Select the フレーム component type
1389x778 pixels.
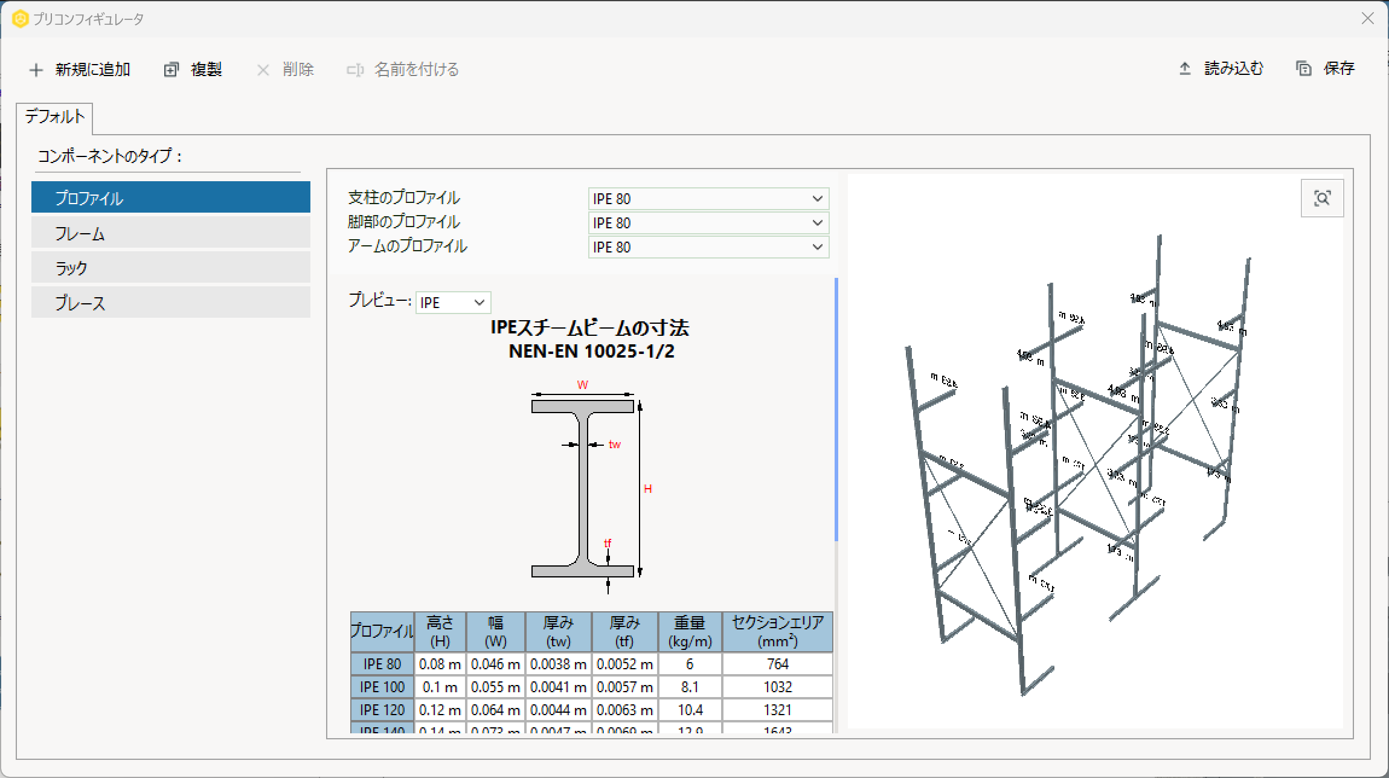coord(171,233)
